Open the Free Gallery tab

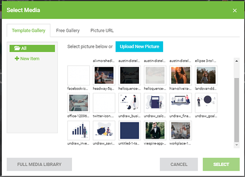(x=68, y=30)
